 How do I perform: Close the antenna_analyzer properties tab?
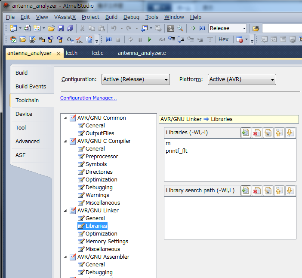pyautogui.click(x=59, y=54)
